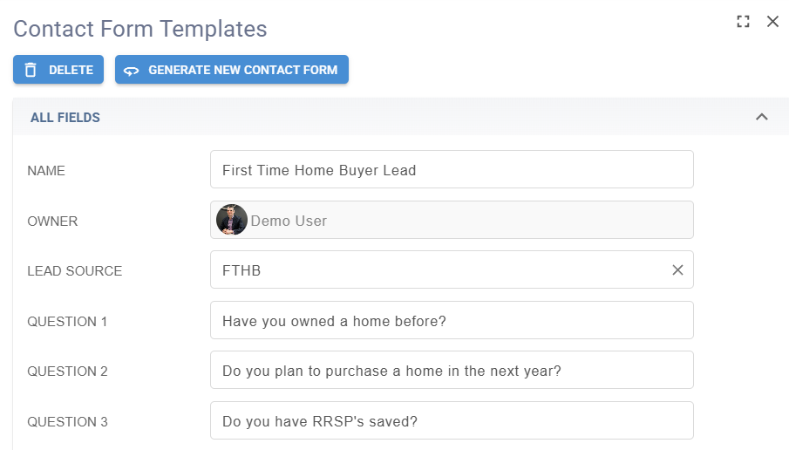Screen dimensions: 789x450
Task: Click the trash icon to delete template
Action: pyautogui.click(x=31, y=70)
